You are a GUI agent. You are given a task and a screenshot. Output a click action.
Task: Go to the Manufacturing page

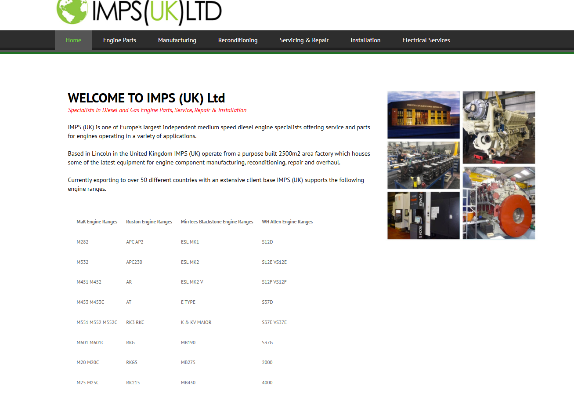[177, 40]
